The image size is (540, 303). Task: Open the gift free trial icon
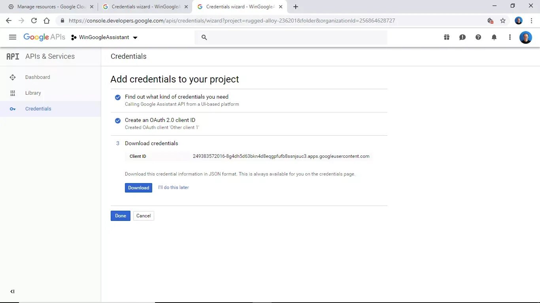coord(447,37)
